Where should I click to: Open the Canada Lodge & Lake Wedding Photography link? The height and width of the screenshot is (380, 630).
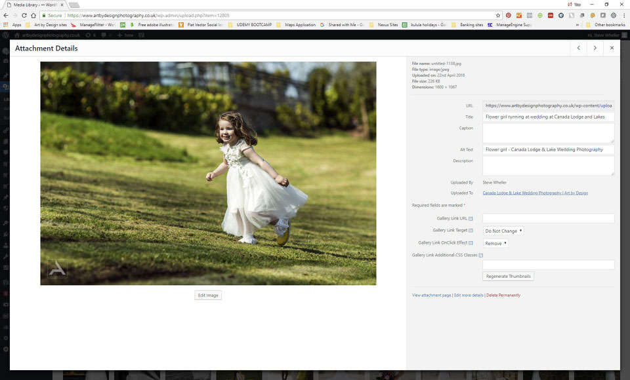pos(535,193)
